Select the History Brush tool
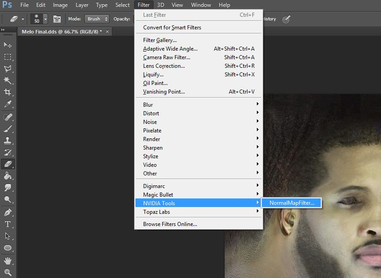The image size is (381, 278). click(x=8, y=152)
